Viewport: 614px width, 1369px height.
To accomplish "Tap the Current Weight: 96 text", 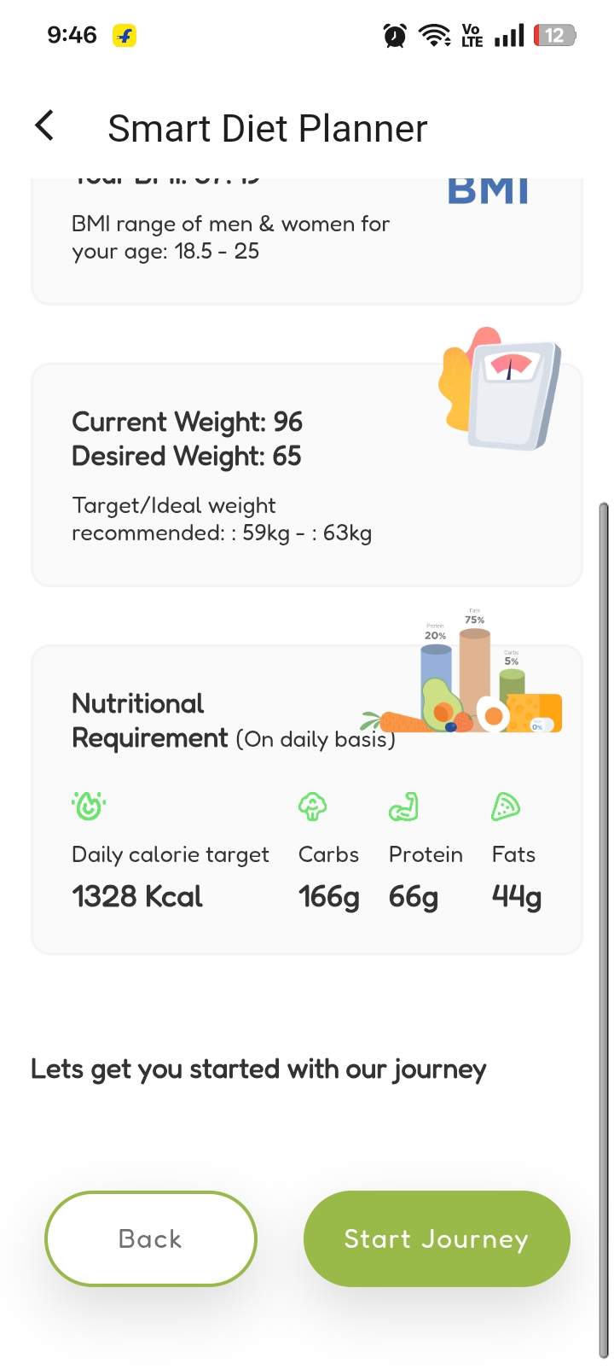I will (x=188, y=422).
